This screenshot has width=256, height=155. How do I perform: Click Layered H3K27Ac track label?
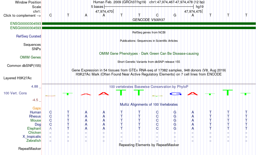[18, 78]
